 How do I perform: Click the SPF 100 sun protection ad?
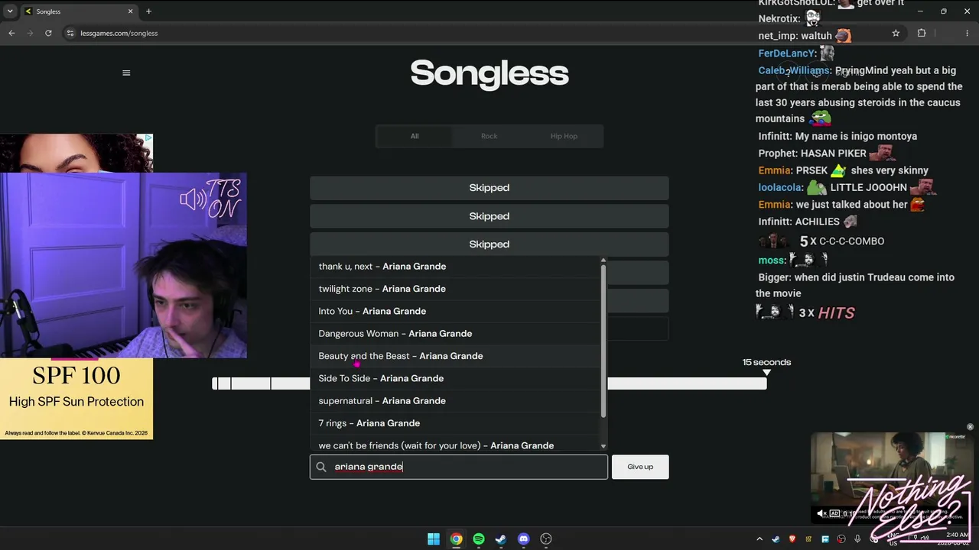[76, 399]
